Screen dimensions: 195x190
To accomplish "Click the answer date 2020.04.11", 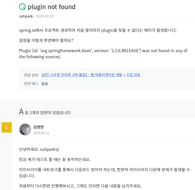I will 41,133.
